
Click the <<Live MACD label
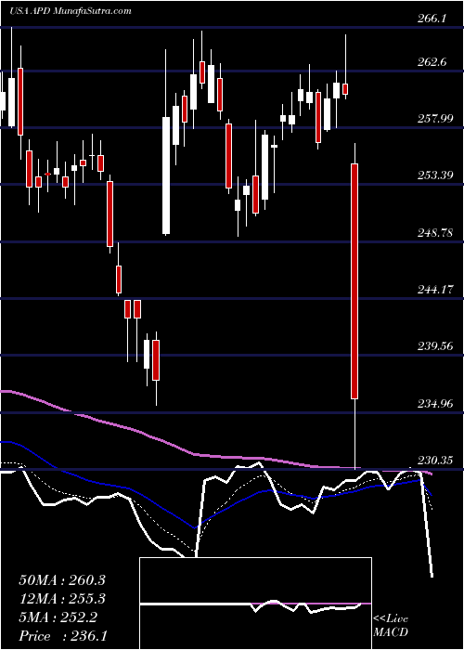click(391, 625)
